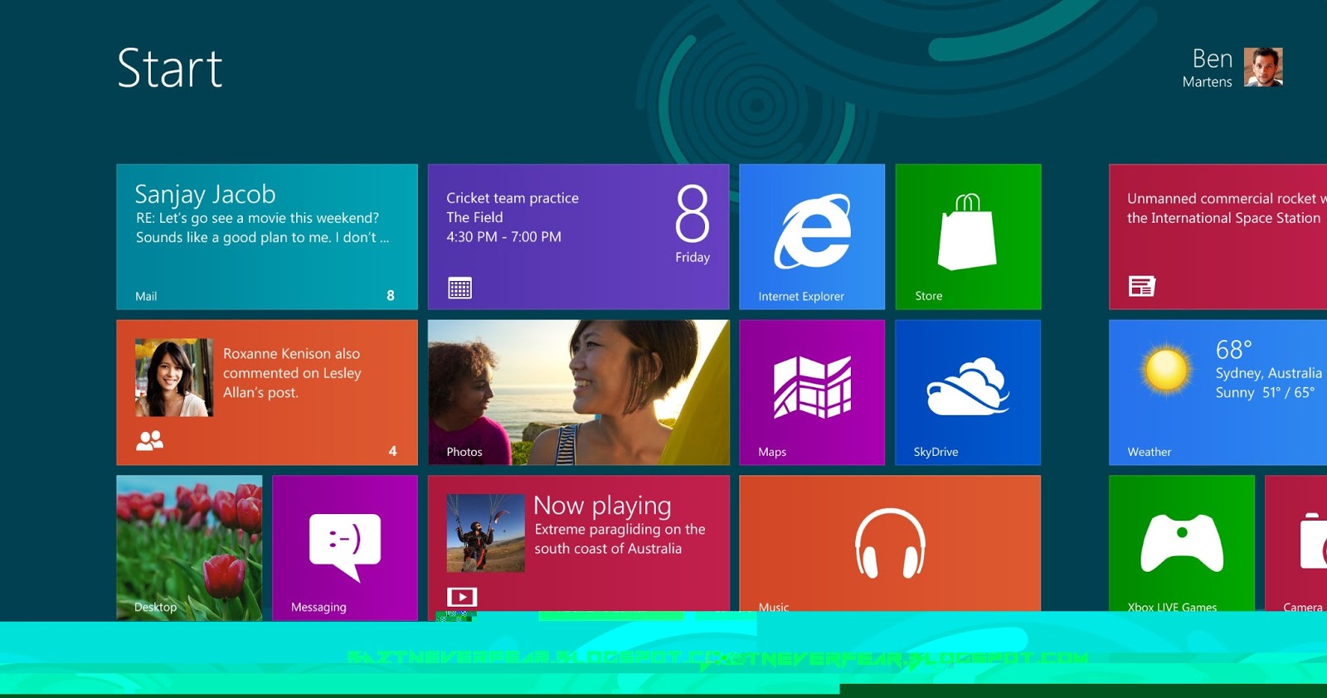Click the Photos tile label
Screen dimensions: 1327x698
tap(464, 452)
